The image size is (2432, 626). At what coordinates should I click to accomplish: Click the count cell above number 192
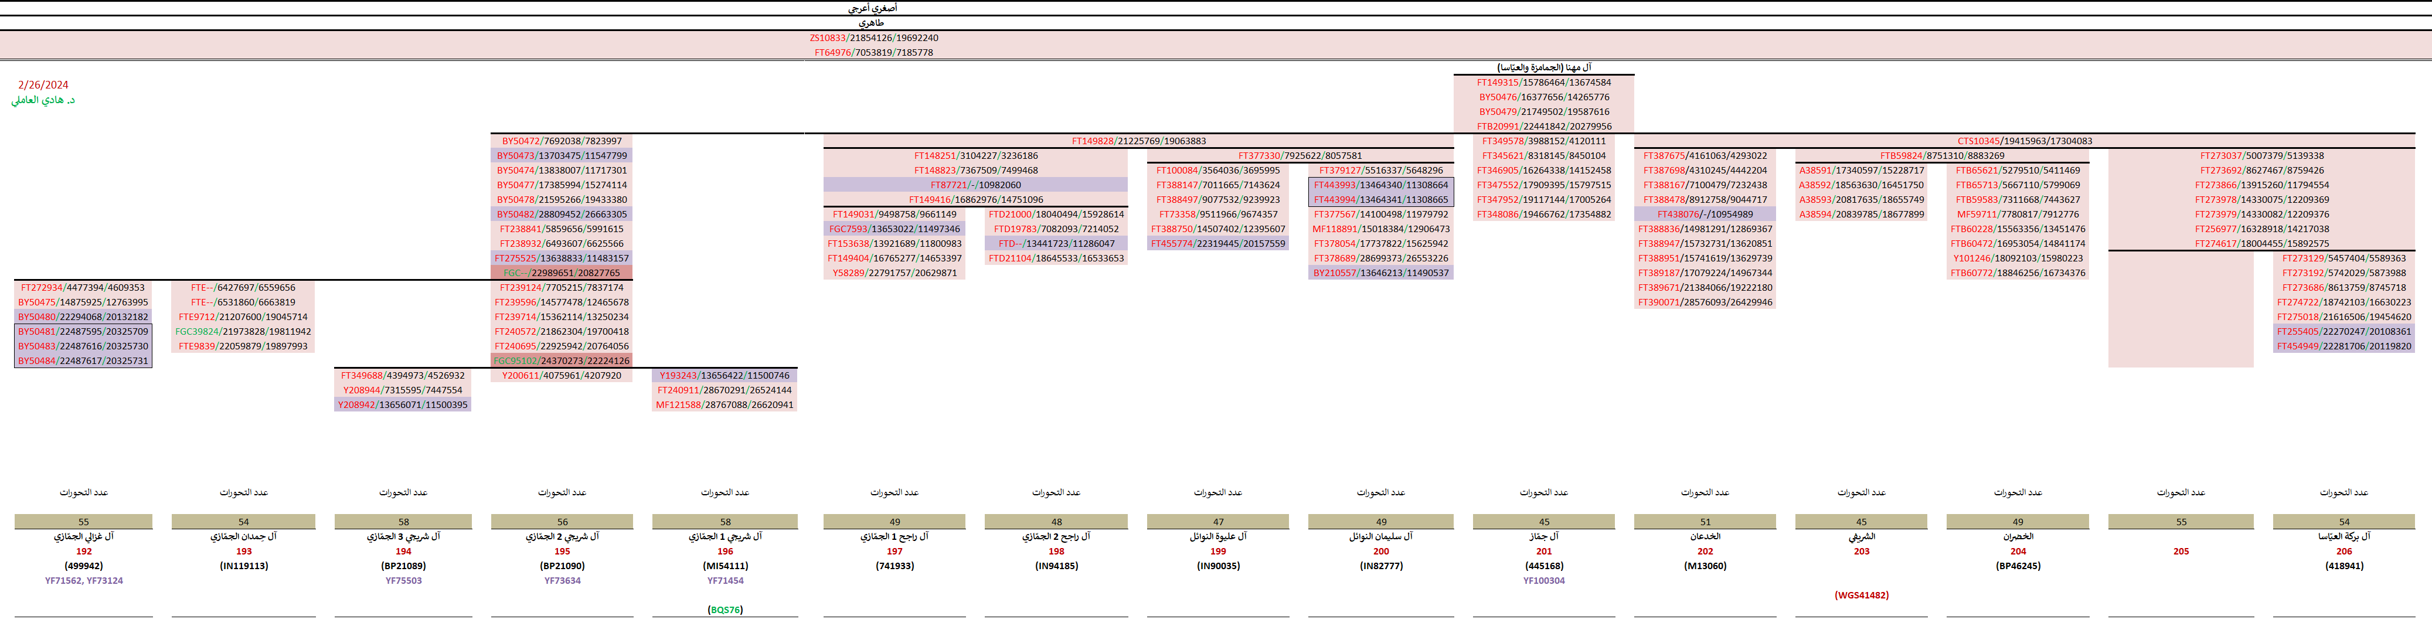coord(84,521)
